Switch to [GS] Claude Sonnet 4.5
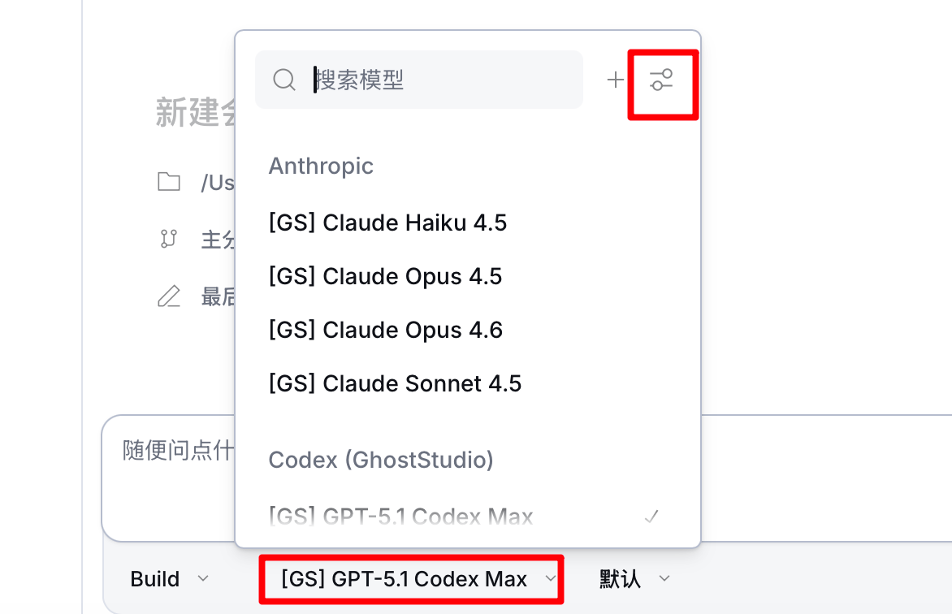The height and width of the screenshot is (614, 952). [395, 383]
